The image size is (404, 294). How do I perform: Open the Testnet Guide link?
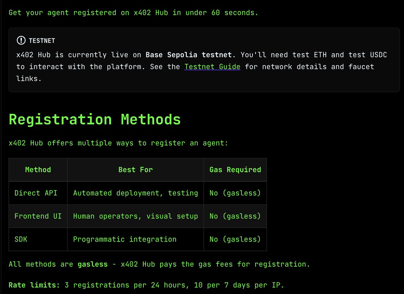(212, 67)
